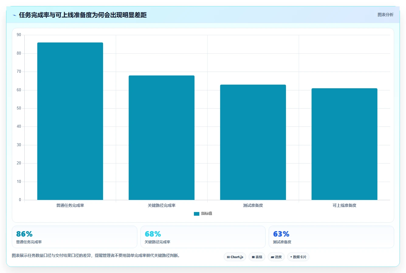Click the 普通任务完成率 x-axis label

click(70, 205)
